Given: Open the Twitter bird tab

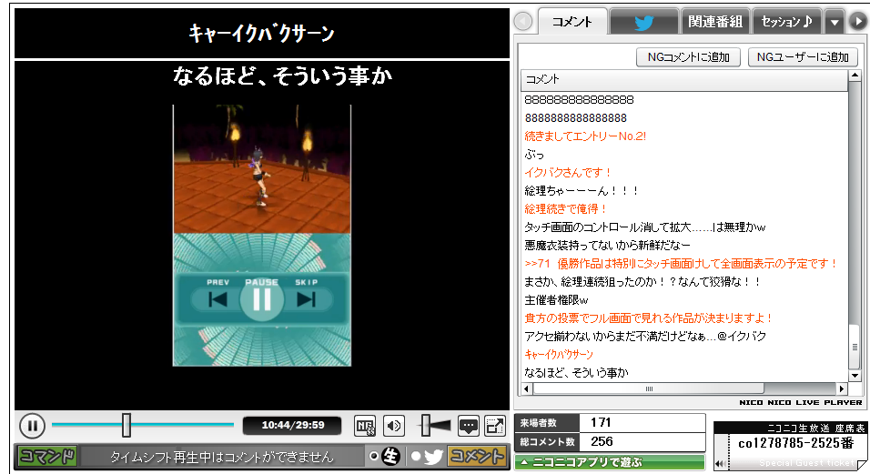Looking at the screenshot, I should [643, 22].
